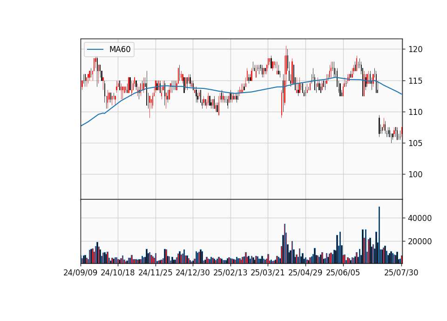Screen dimensions: 447x321
Task: Click the blue MA60 legend line sample
Action: tap(95, 49)
